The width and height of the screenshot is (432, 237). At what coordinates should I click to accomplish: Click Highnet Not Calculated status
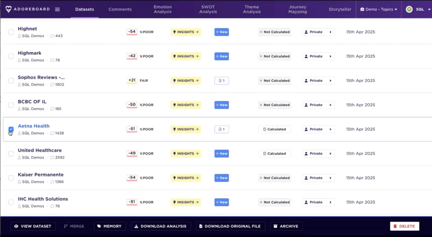[x=274, y=32]
